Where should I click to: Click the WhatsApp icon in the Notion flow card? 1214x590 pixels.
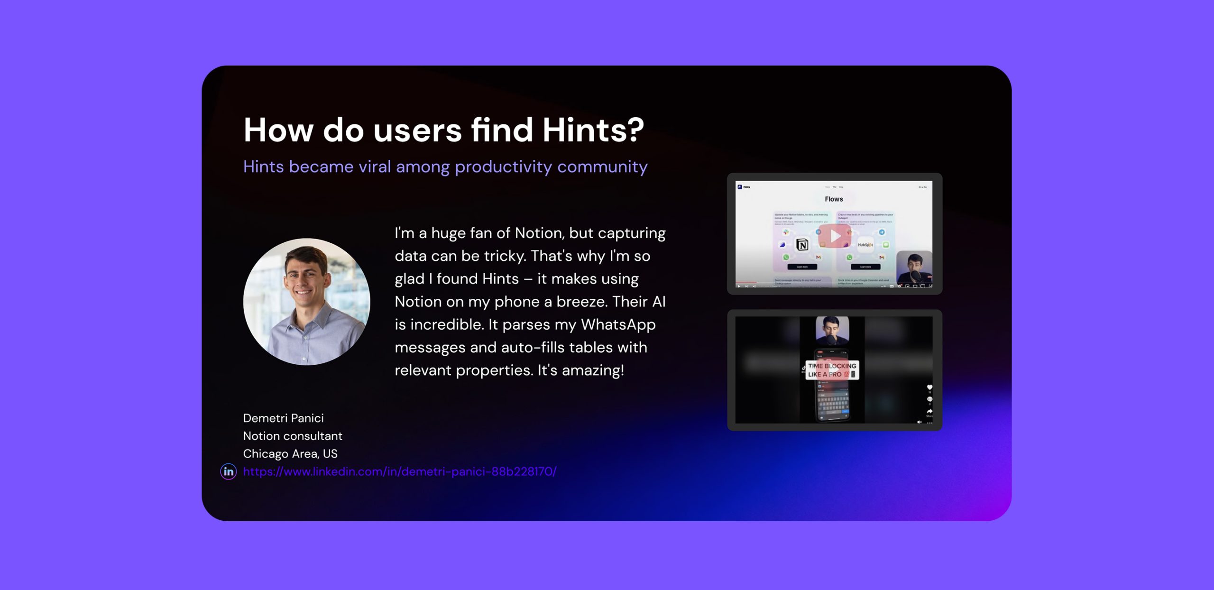[x=786, y=257]
